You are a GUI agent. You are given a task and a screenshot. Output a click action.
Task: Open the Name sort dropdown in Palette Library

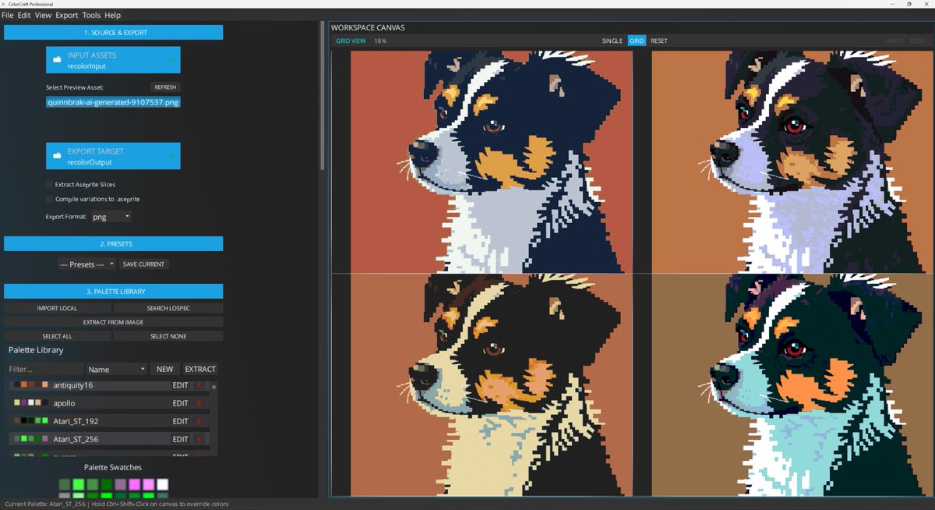(x=117, y=369)
